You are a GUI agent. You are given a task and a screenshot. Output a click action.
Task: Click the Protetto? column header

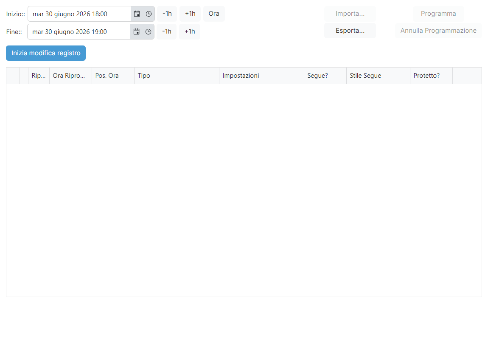pyautogui.click(x=431, y=76)
